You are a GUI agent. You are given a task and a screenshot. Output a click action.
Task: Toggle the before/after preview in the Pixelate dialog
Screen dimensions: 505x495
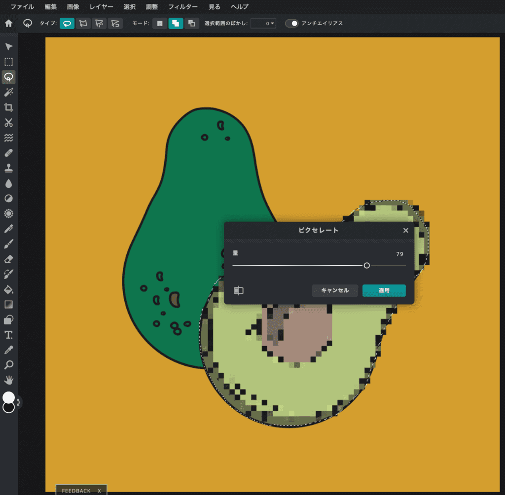point(239,290)
